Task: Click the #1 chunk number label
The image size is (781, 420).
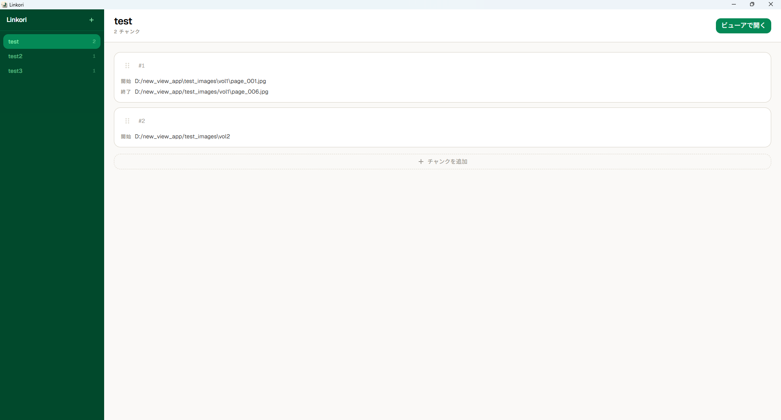Action: click(142, 66)
